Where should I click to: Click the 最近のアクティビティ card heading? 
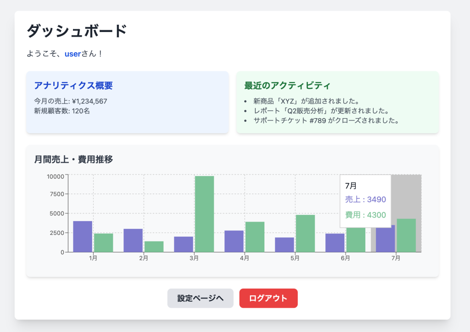[287, 86]
